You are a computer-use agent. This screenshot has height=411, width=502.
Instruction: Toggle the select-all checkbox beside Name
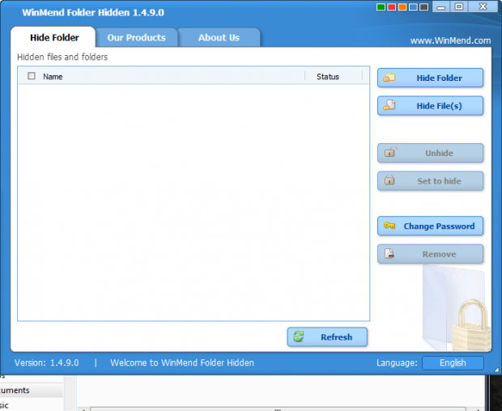32,77
